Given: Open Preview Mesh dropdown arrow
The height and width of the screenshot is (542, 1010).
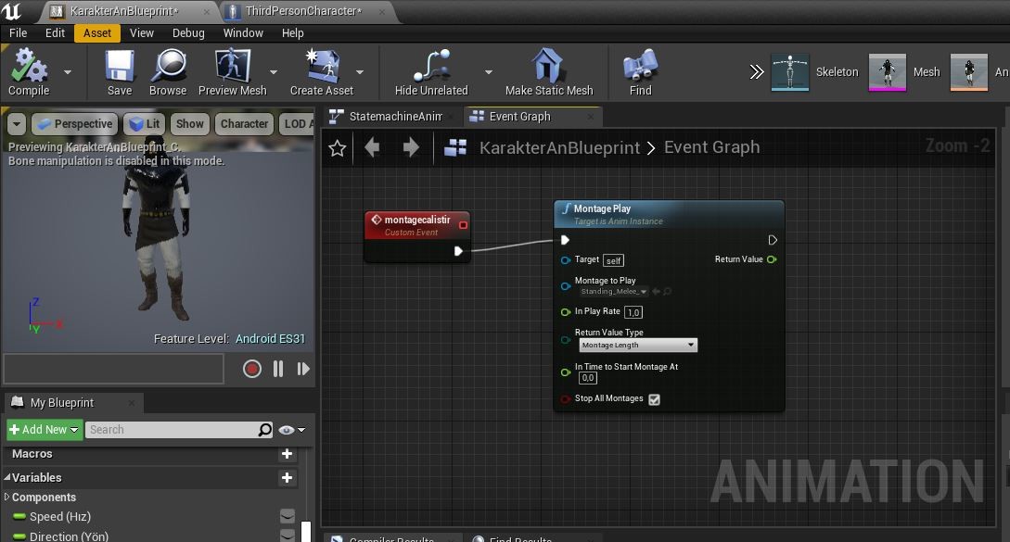Looking at the screenshot, I should (x=274, y=72).
